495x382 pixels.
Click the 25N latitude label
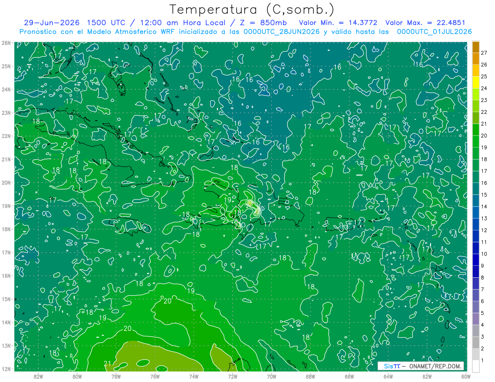click(6, 66)
